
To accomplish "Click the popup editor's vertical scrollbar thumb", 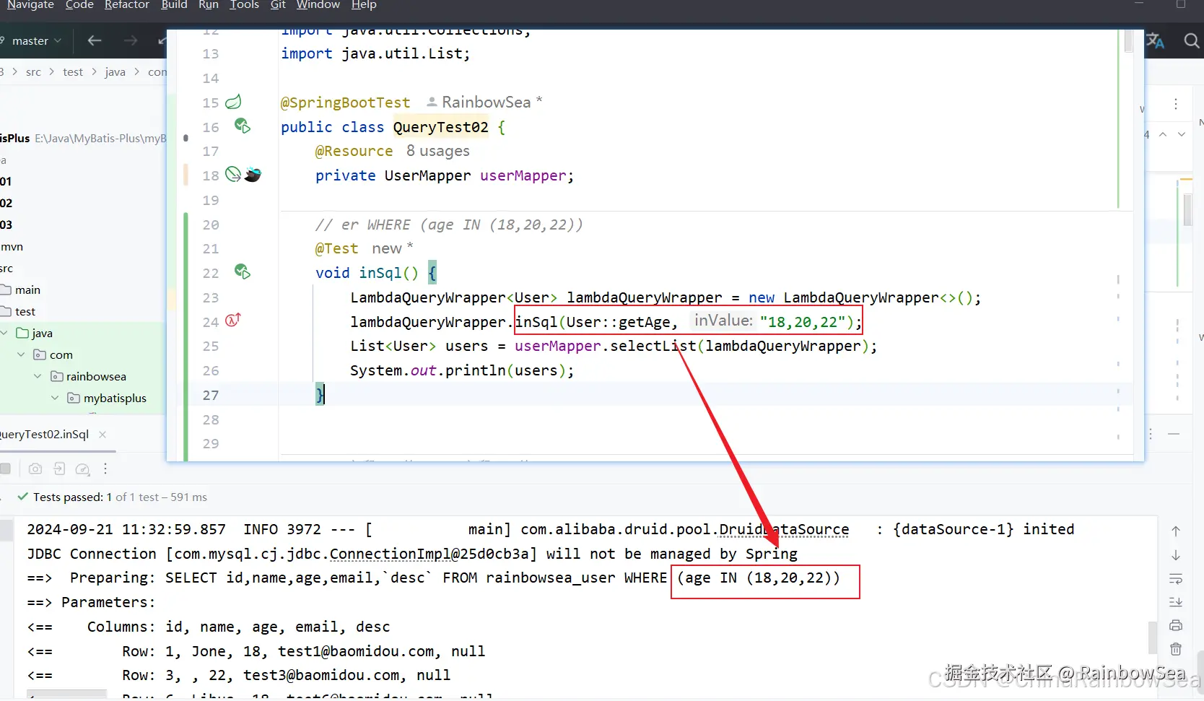I will tap(1128, 42).
